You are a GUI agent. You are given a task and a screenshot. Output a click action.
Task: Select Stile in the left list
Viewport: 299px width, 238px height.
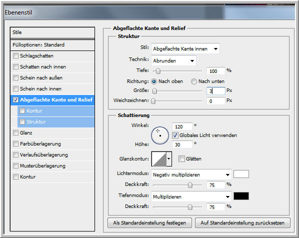(x=52, y=32)
